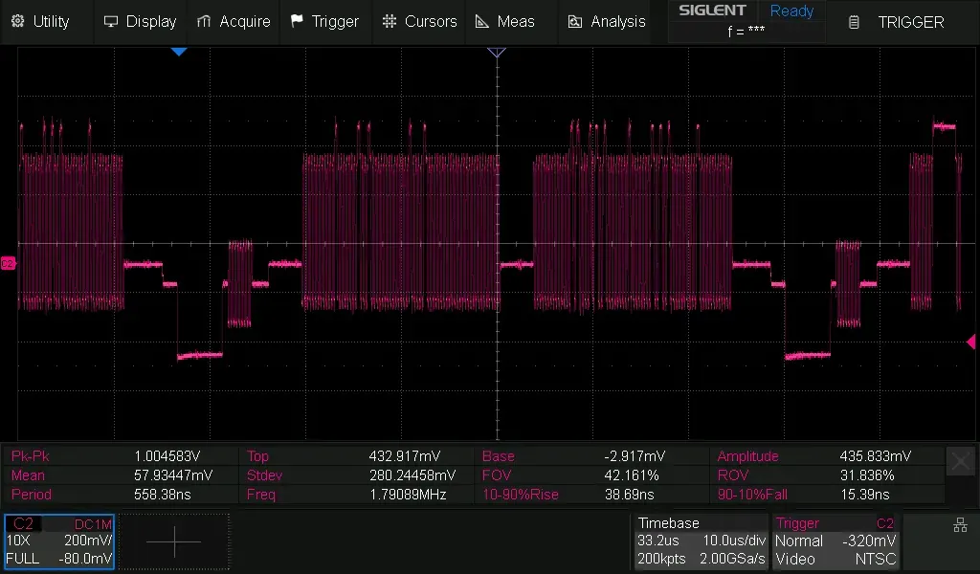This screenshot has height=574, width=980.
Task: Close the measurements panel with the X
Action: tap(960, 461)
